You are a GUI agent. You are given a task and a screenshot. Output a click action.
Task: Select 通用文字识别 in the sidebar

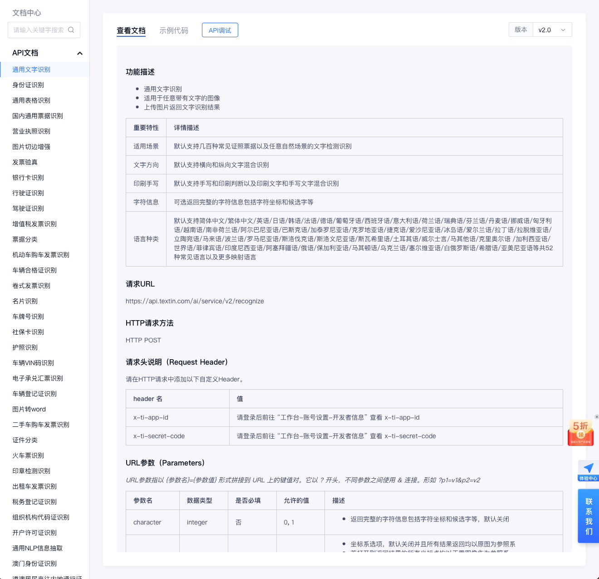(44, 69)
